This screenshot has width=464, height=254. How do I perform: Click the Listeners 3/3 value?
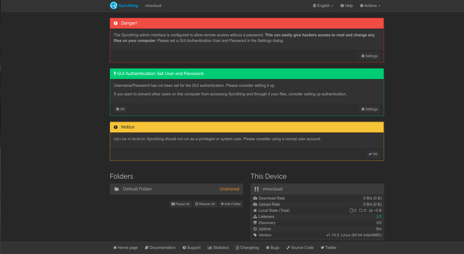(x=379, y=217)
